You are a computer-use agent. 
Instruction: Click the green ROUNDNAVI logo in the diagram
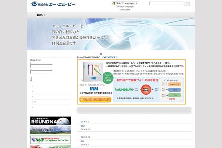pos(124,90)
